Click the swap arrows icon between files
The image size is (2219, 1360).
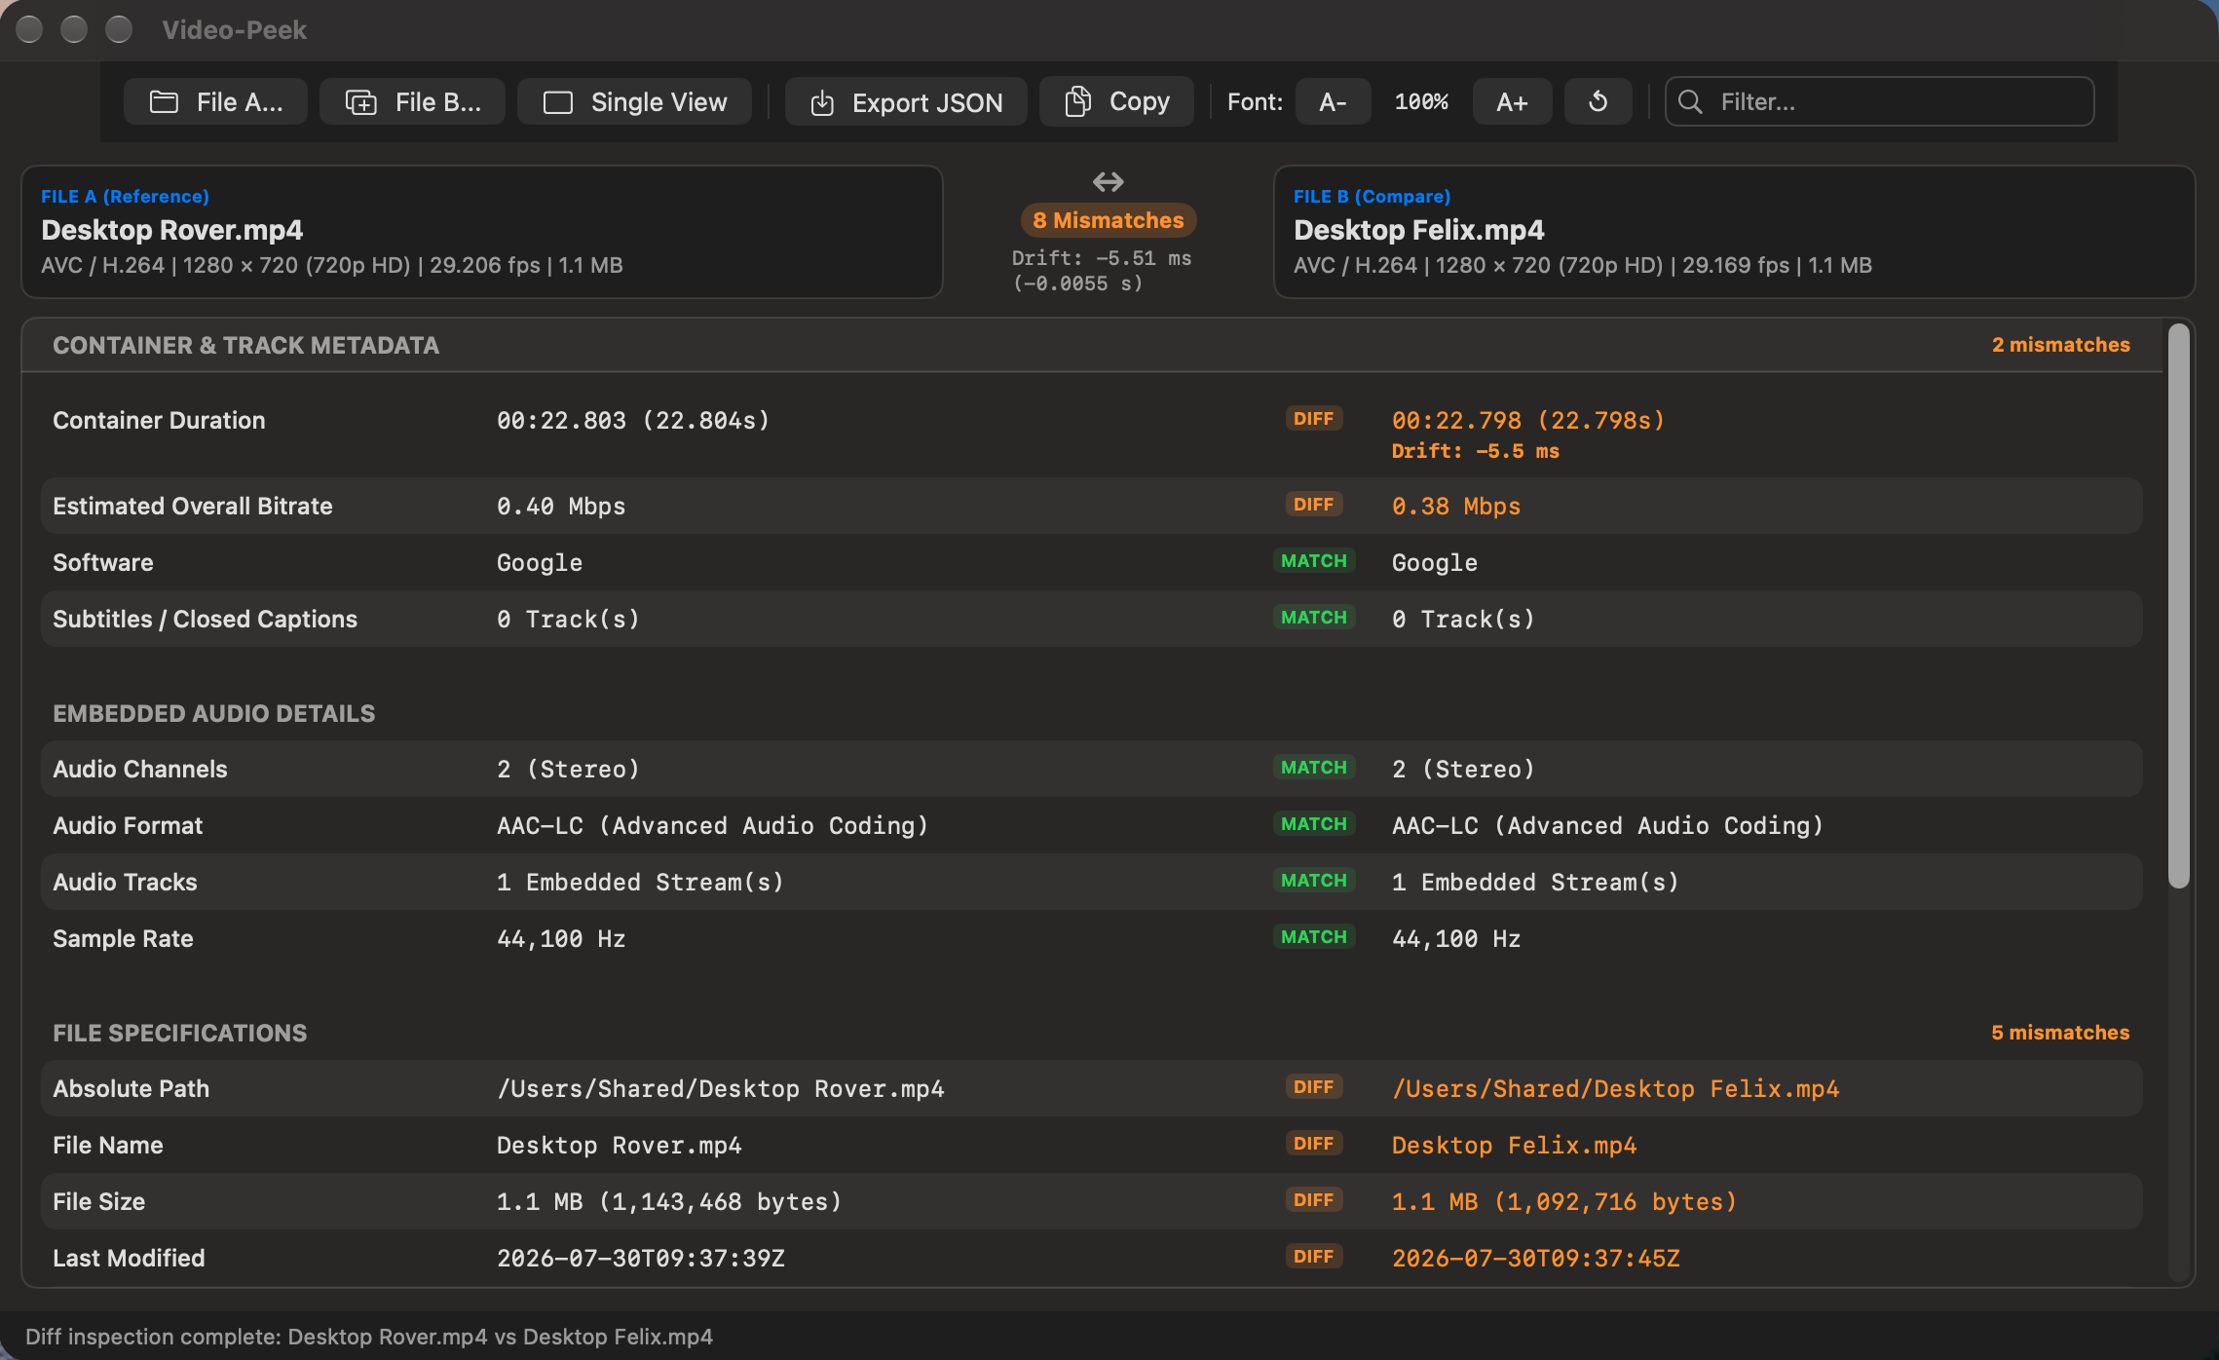(x=1108, y=182)
